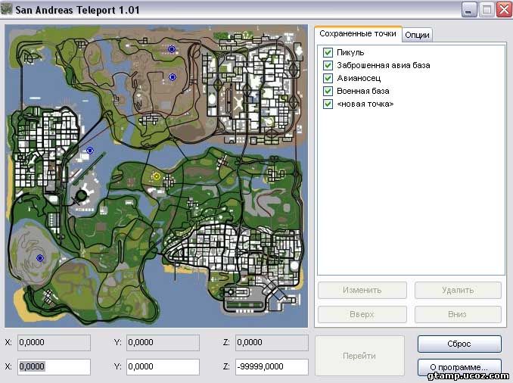Select the <новая точка> list entry text
The width and height of the screenshot is (513, 383).
(x=365, y=104)
